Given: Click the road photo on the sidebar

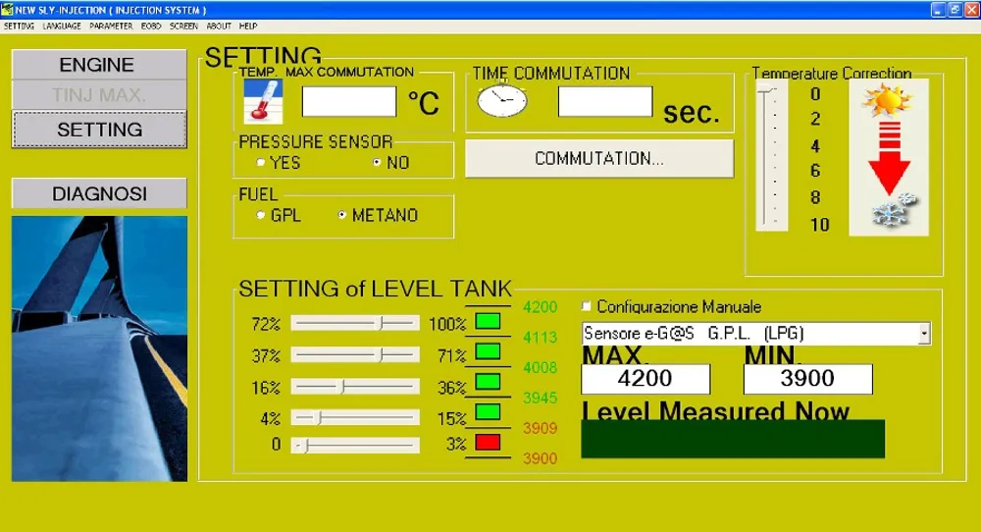Looking at the screenshot, I should tap(99, 348).
